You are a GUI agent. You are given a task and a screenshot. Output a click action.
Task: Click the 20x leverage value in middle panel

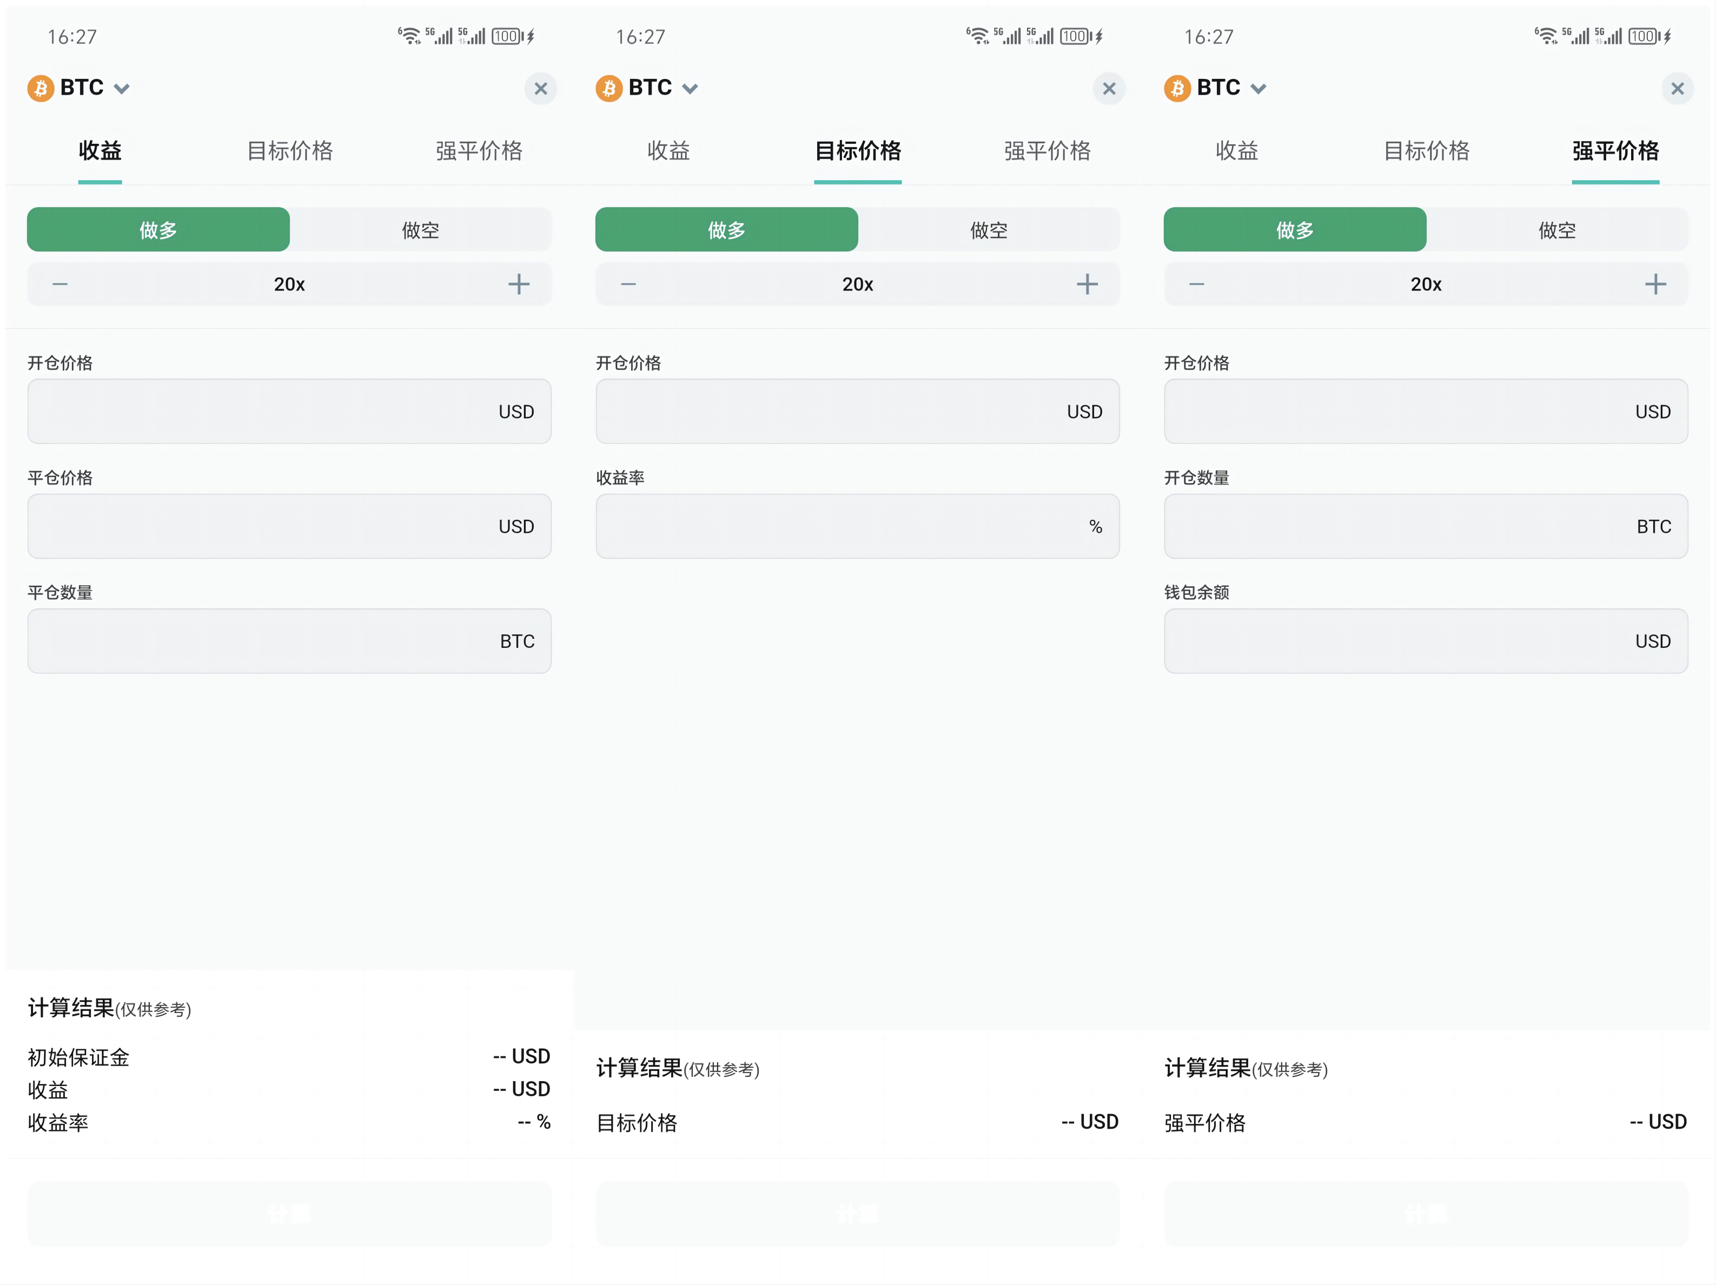coord(857,284)
